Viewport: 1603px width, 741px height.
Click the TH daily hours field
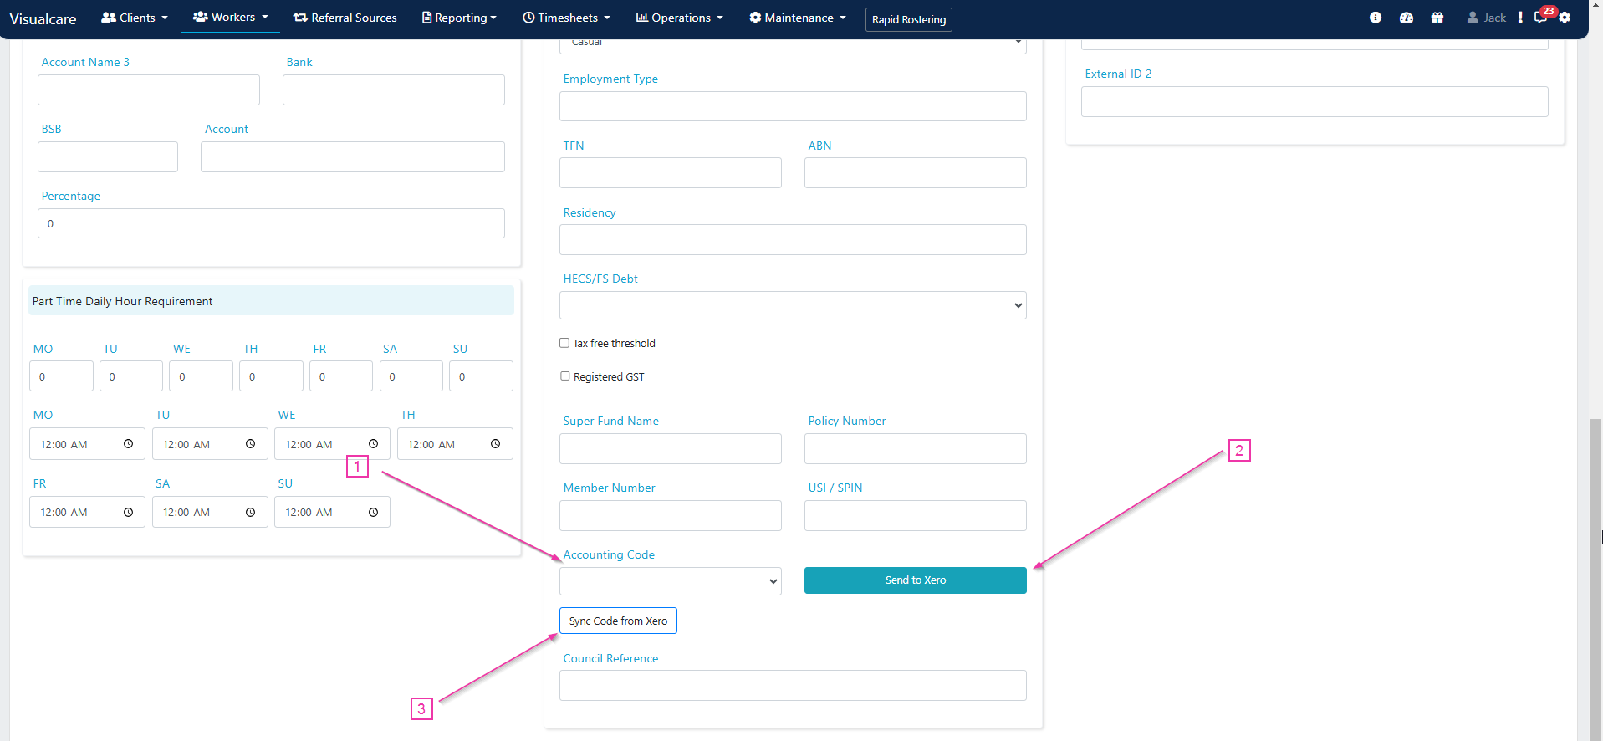tap(271, 376)
